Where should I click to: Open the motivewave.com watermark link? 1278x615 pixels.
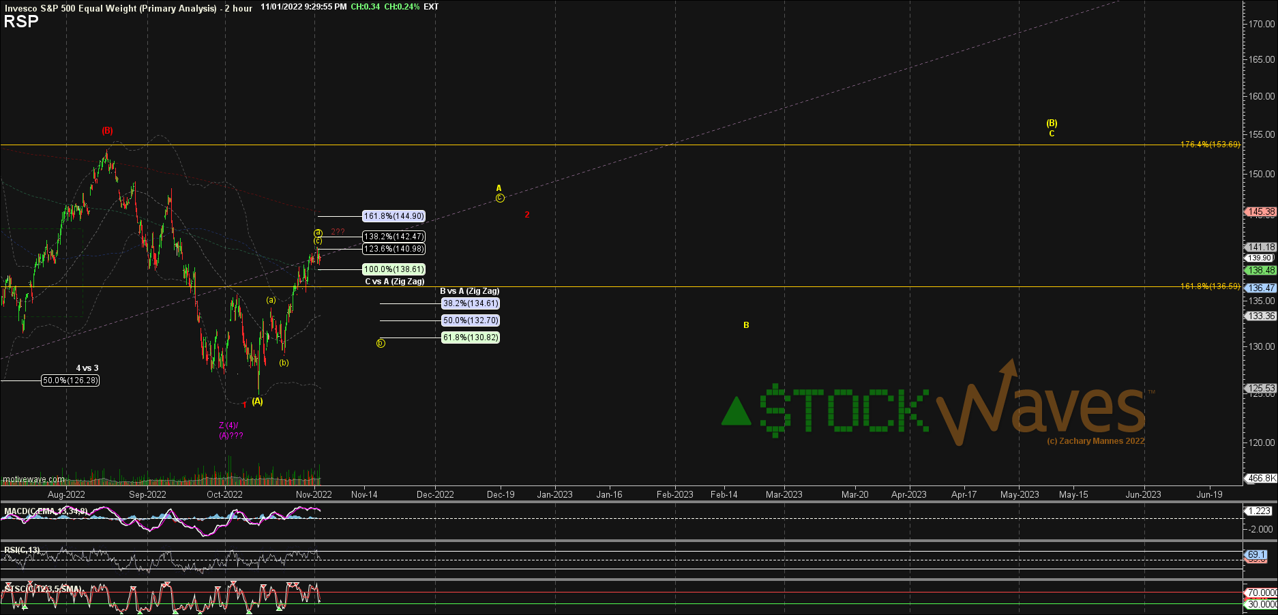pos(33,479)
